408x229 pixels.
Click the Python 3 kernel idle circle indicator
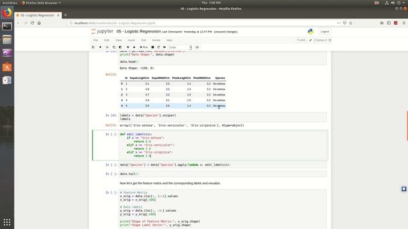[330, 40]
